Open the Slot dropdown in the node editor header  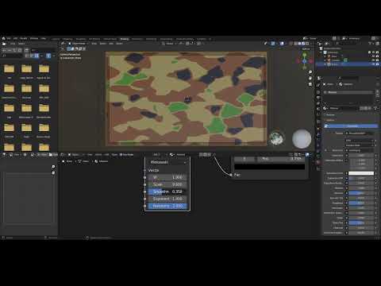[157, 154]
